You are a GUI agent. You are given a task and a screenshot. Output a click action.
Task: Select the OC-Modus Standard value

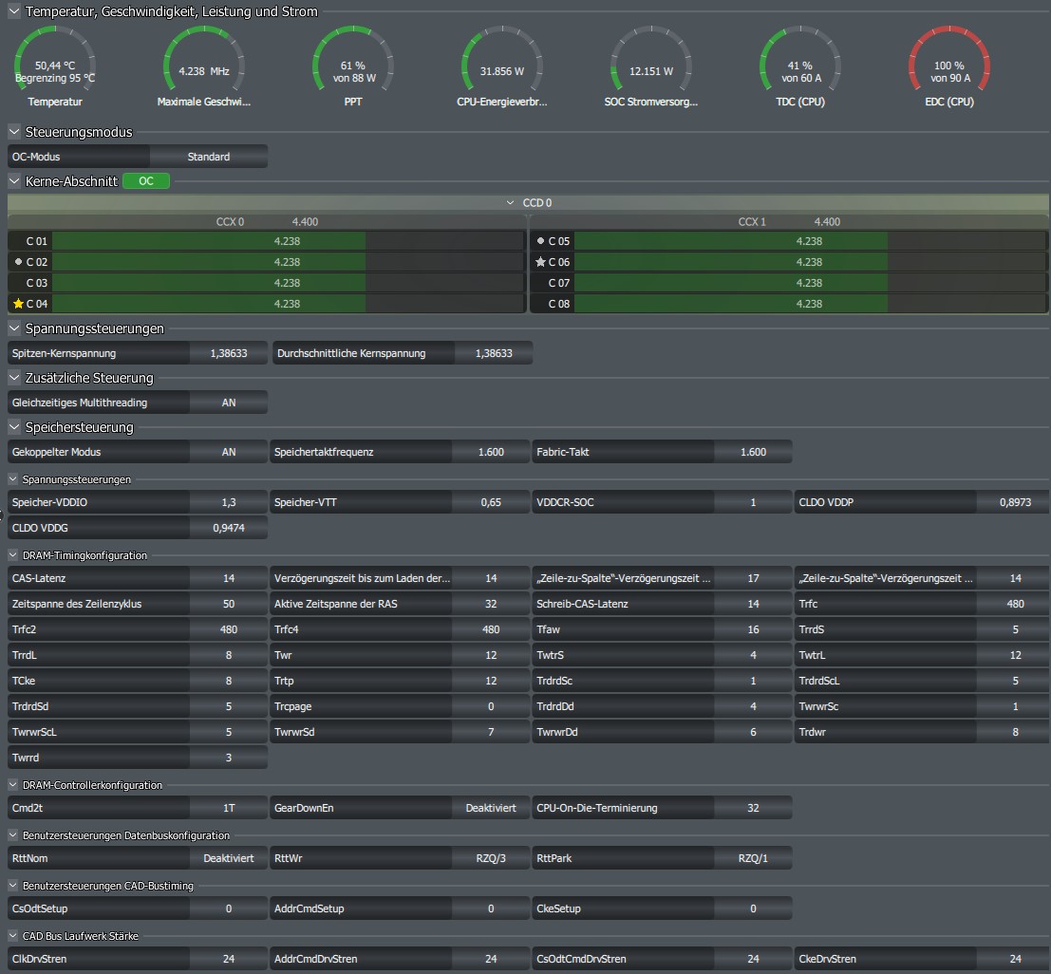[x=209, y=157]
